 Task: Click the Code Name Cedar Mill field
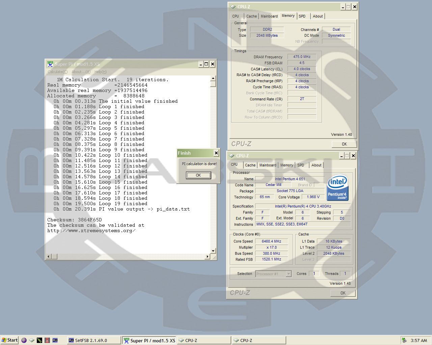click(273, 185)
